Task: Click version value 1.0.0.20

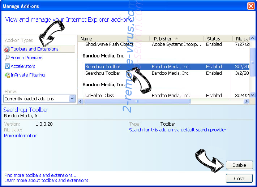Action: 44,124
